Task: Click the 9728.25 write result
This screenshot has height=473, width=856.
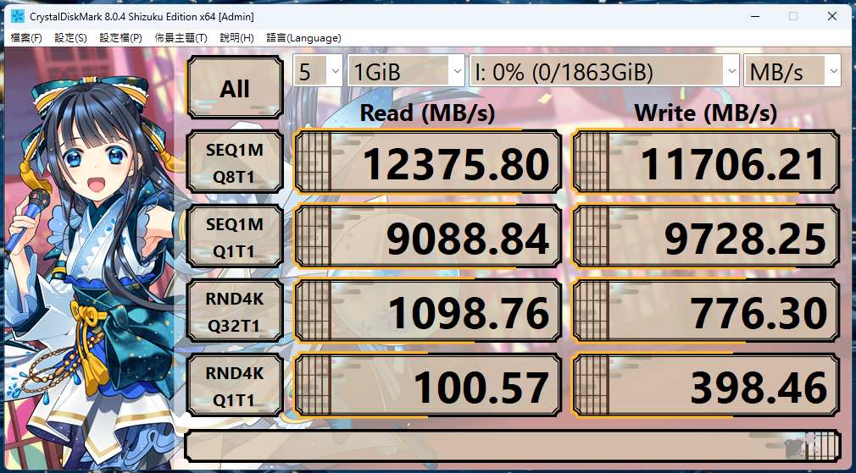Action: (706, 237)
